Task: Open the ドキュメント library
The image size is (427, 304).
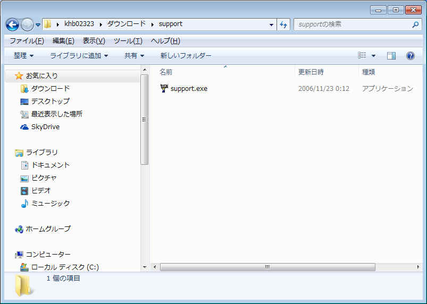Action: (51, 165)
